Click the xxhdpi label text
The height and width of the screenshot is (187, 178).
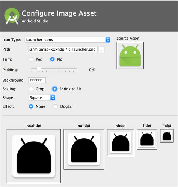(x=84, y=126)
